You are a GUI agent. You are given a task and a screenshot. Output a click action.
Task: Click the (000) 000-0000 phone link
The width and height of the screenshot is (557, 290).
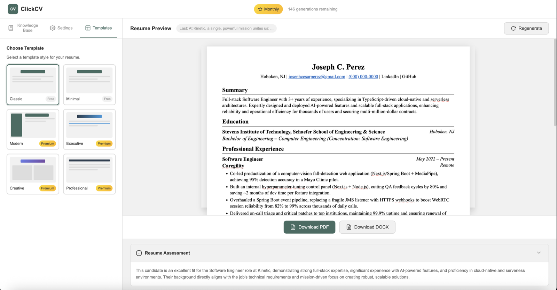pos(363,76)
